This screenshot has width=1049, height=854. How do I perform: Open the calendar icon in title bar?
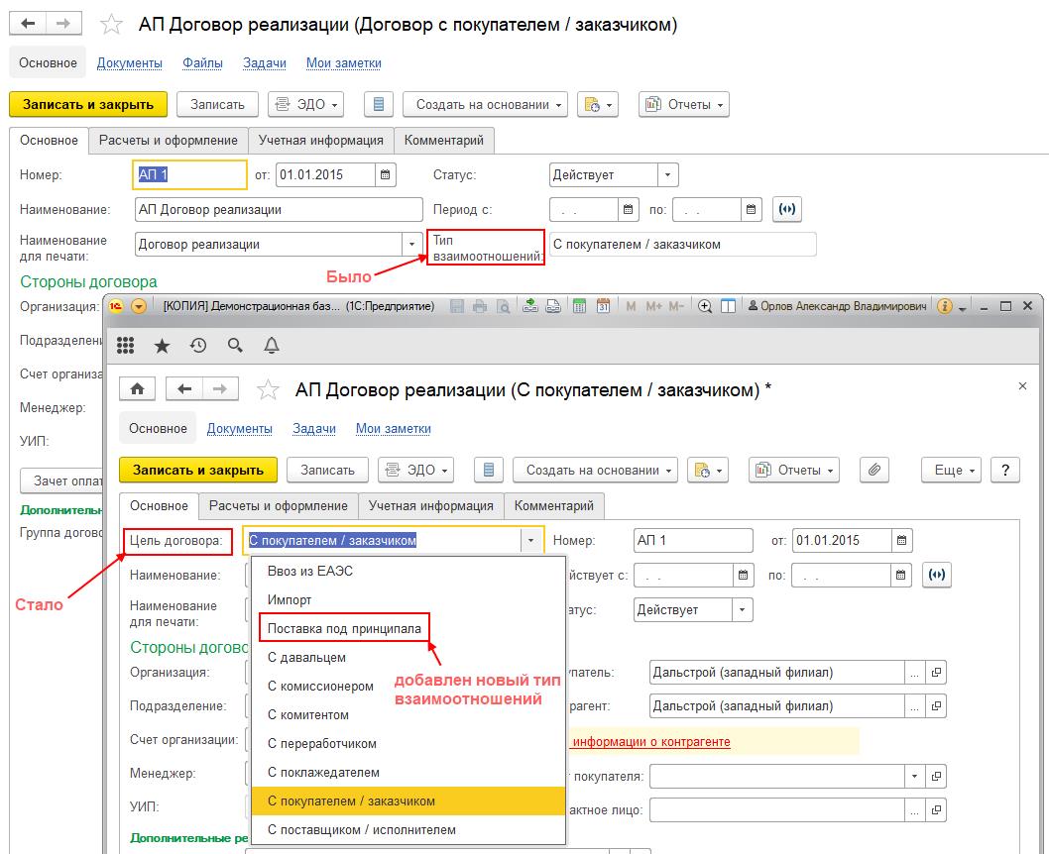pyautogui.click(x=603, y=306)
